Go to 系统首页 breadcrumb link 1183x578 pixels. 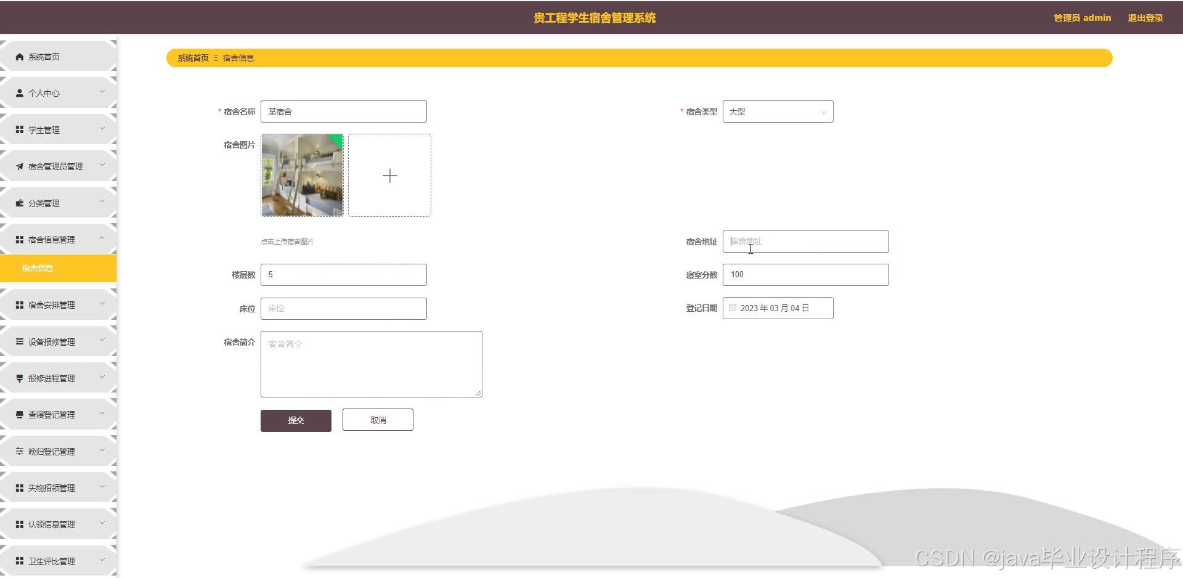[x=193, y=58]
